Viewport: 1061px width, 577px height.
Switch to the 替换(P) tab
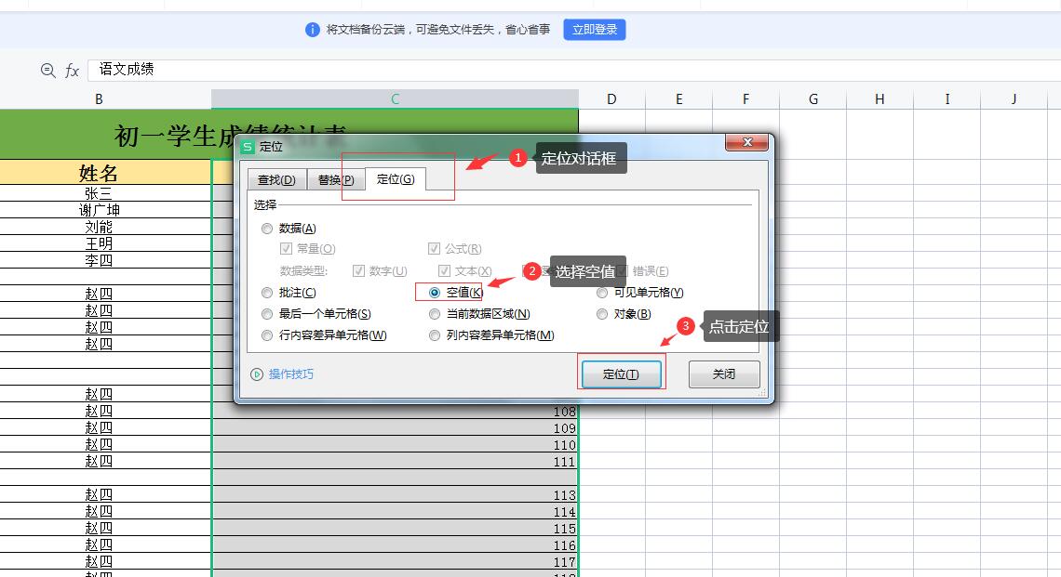coord(336,179)
